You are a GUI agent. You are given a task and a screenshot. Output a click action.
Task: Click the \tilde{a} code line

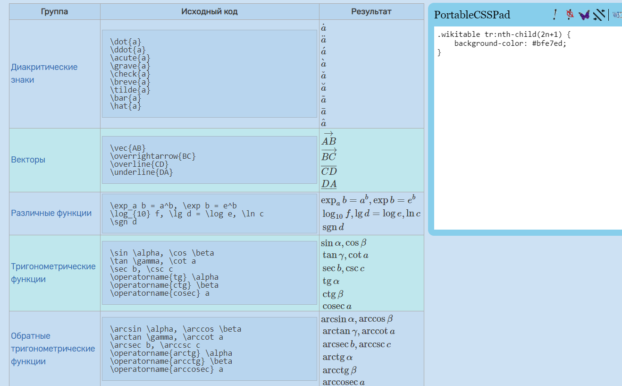[130, 90]
